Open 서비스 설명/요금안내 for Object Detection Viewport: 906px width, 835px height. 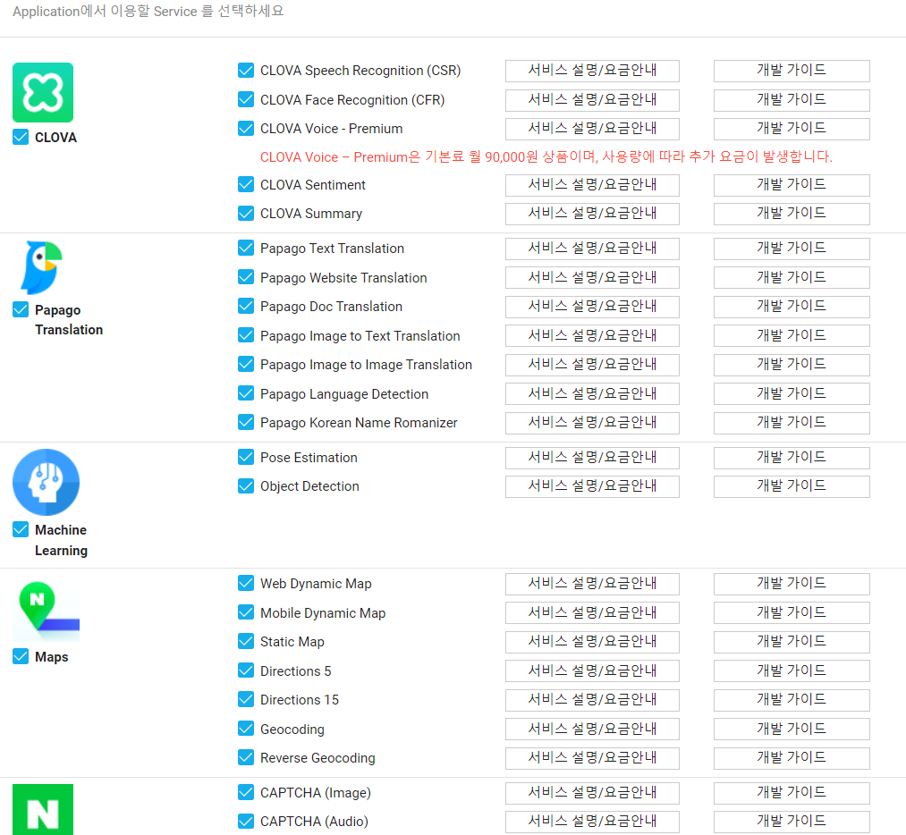coord(592,486)
